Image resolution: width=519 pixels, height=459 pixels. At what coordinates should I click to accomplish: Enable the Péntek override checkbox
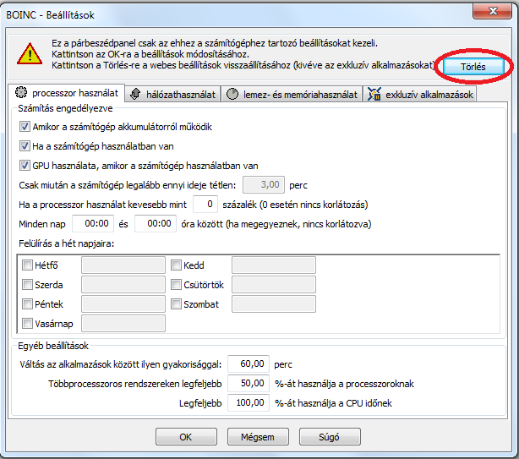(x=27, y=303)
